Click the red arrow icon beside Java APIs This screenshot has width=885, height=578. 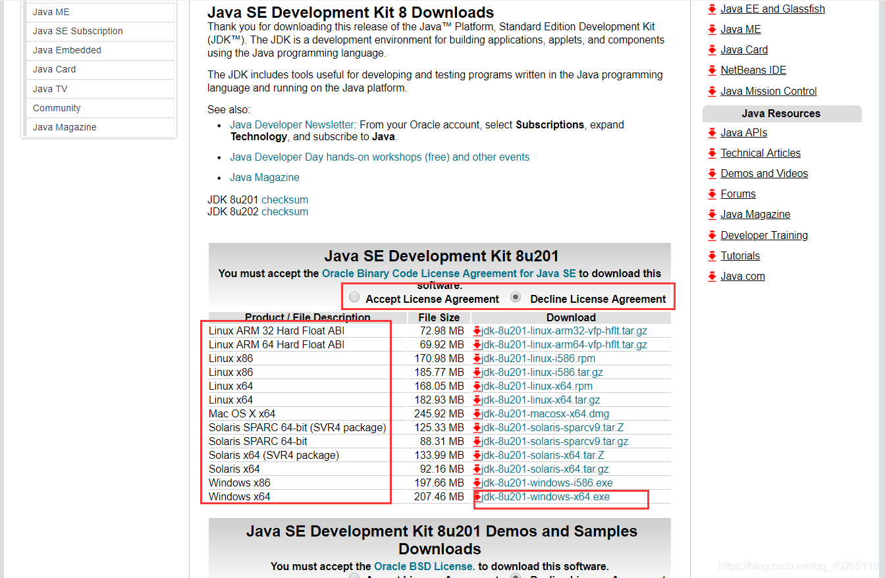pos(712,133)
